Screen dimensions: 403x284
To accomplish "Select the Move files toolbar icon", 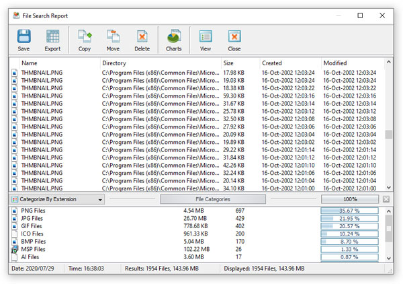I will (x=114, y=36).
